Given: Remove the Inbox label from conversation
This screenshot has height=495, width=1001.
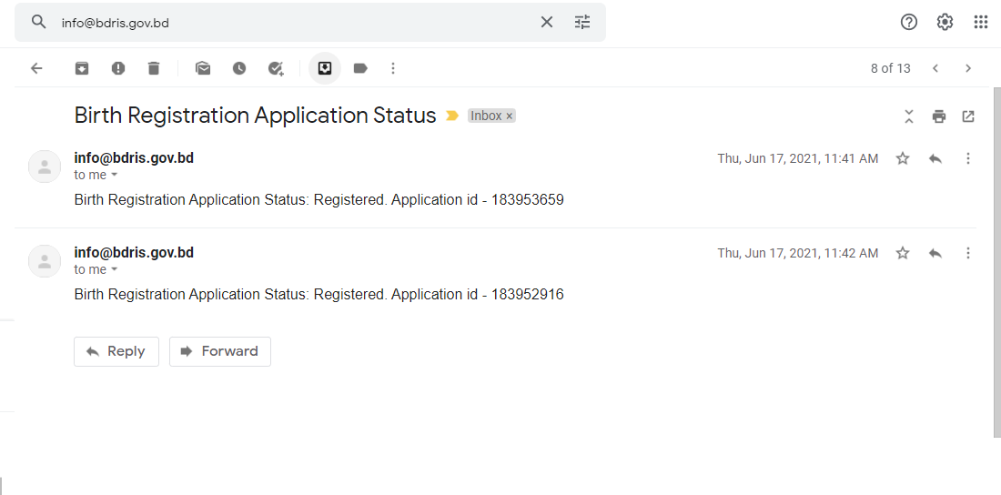Looking at the screenshot, I should tap(510, 116).
